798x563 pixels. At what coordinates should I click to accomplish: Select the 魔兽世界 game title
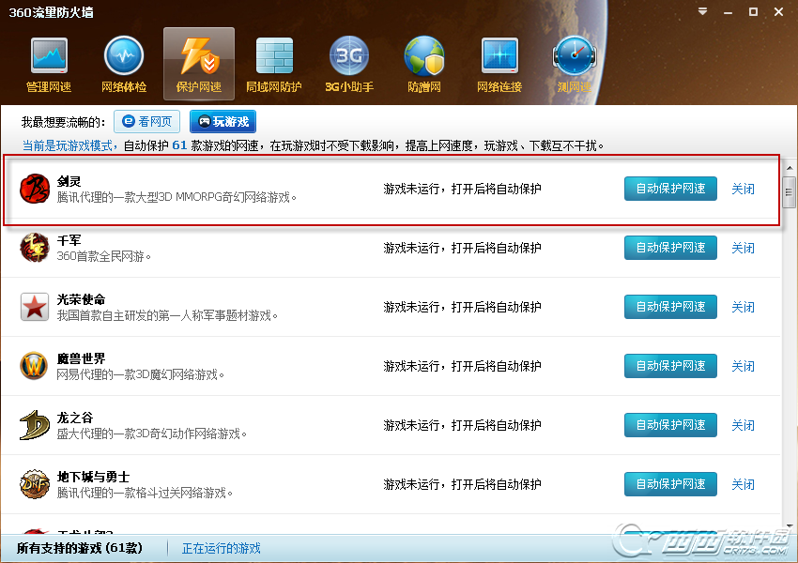pos(81,358)
